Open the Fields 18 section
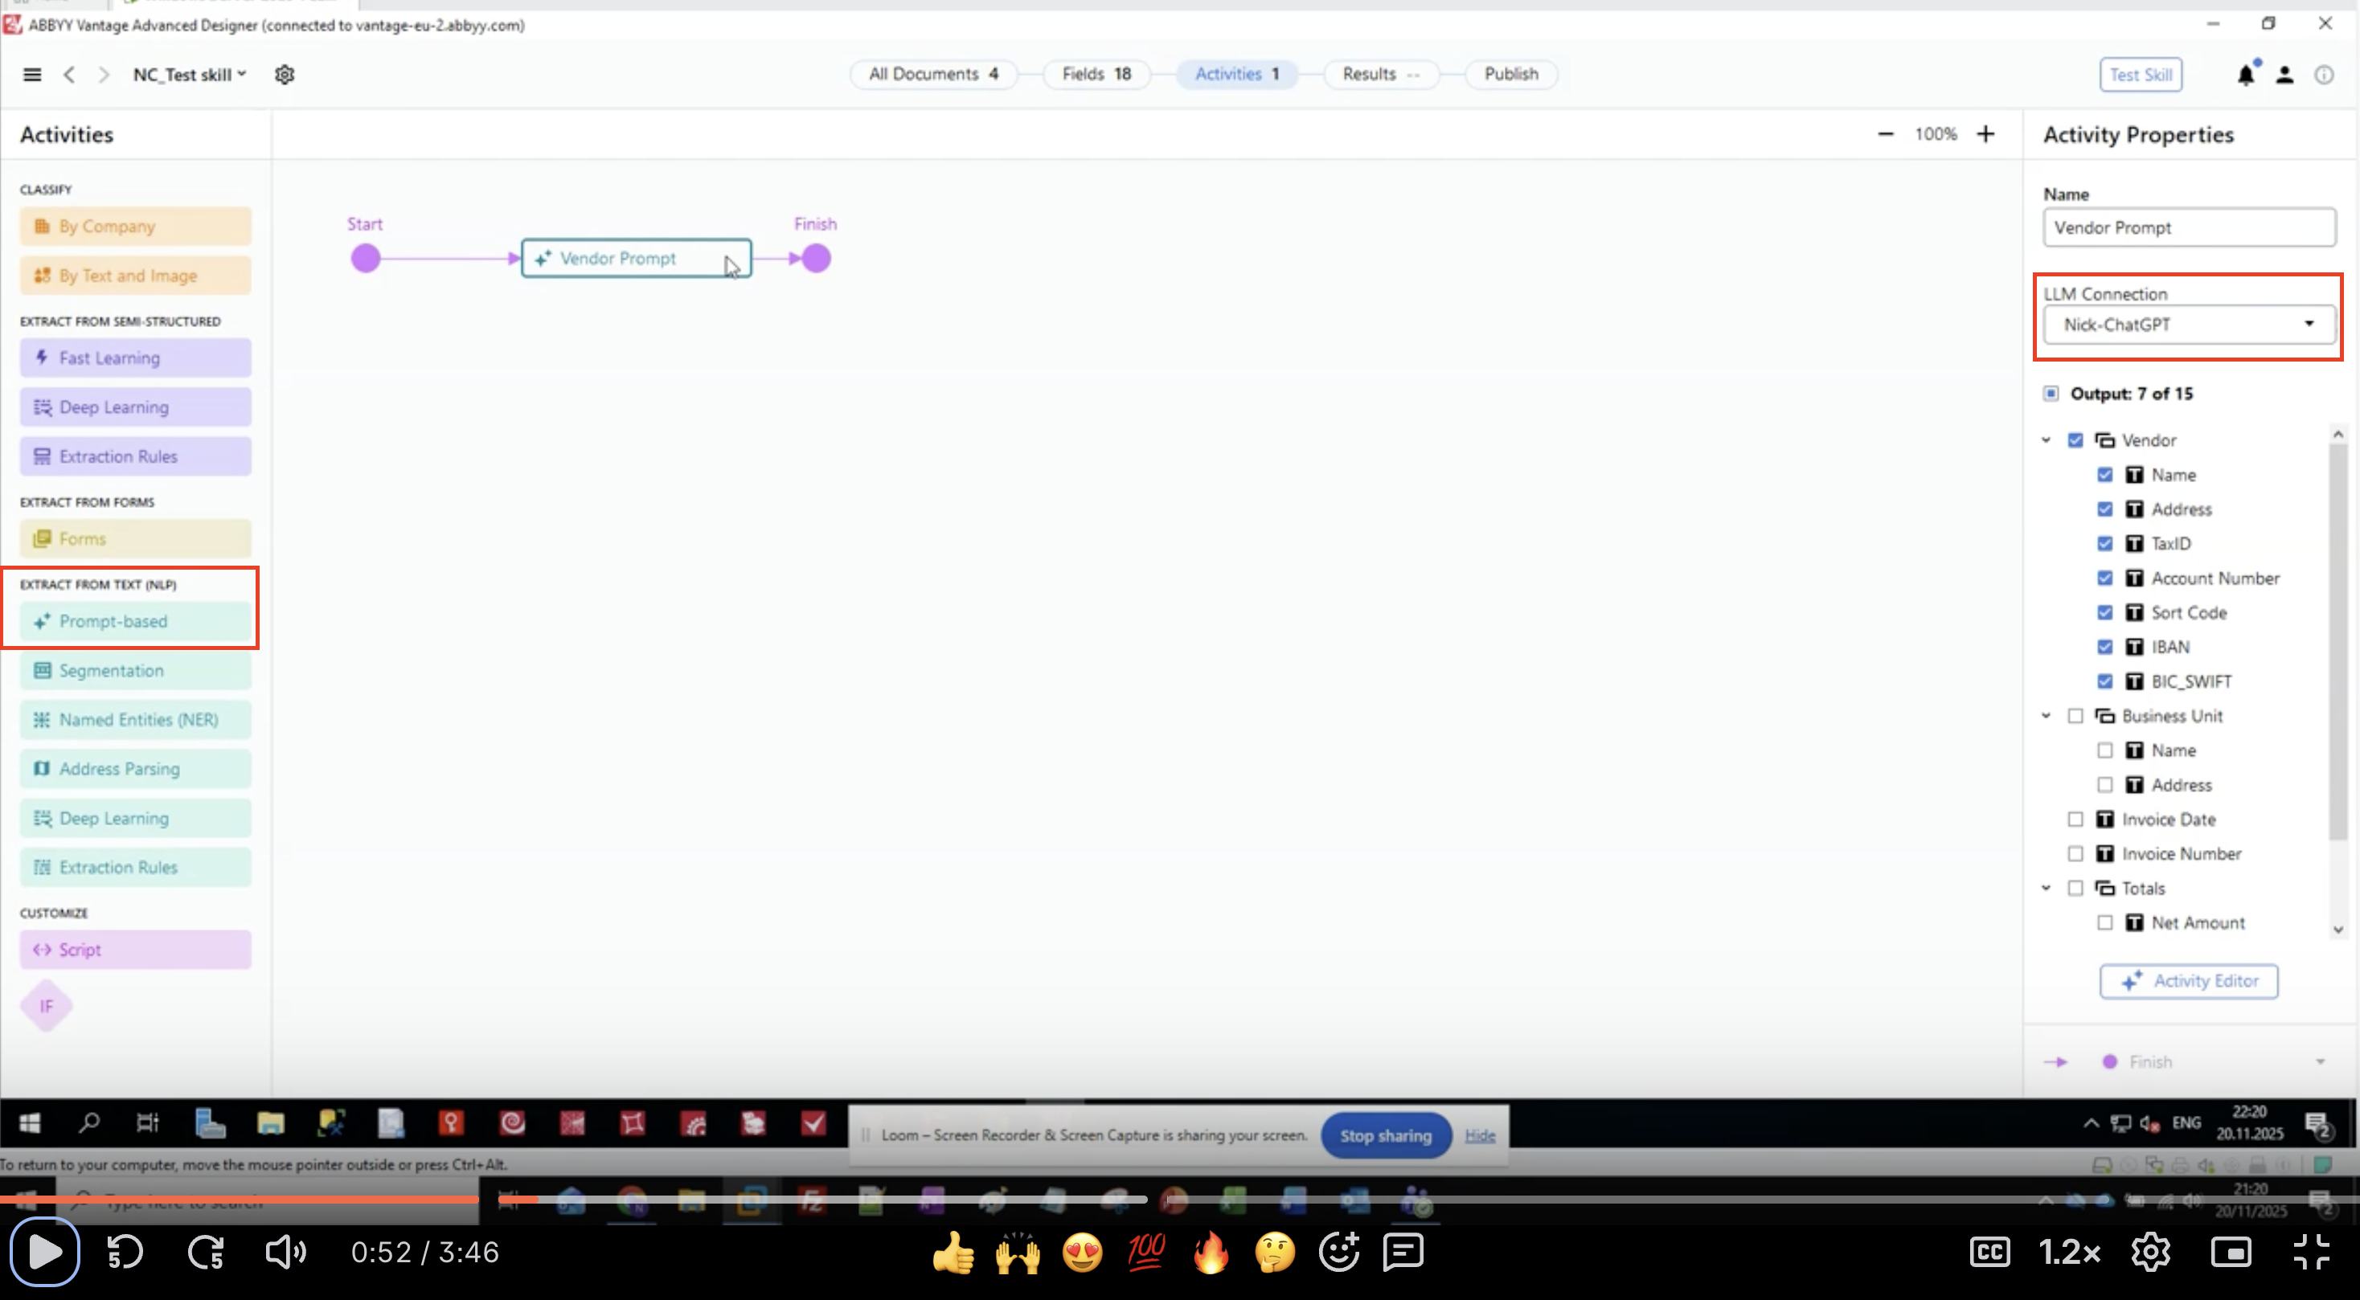2360x1300 pixels. [x=1096, y=74]
